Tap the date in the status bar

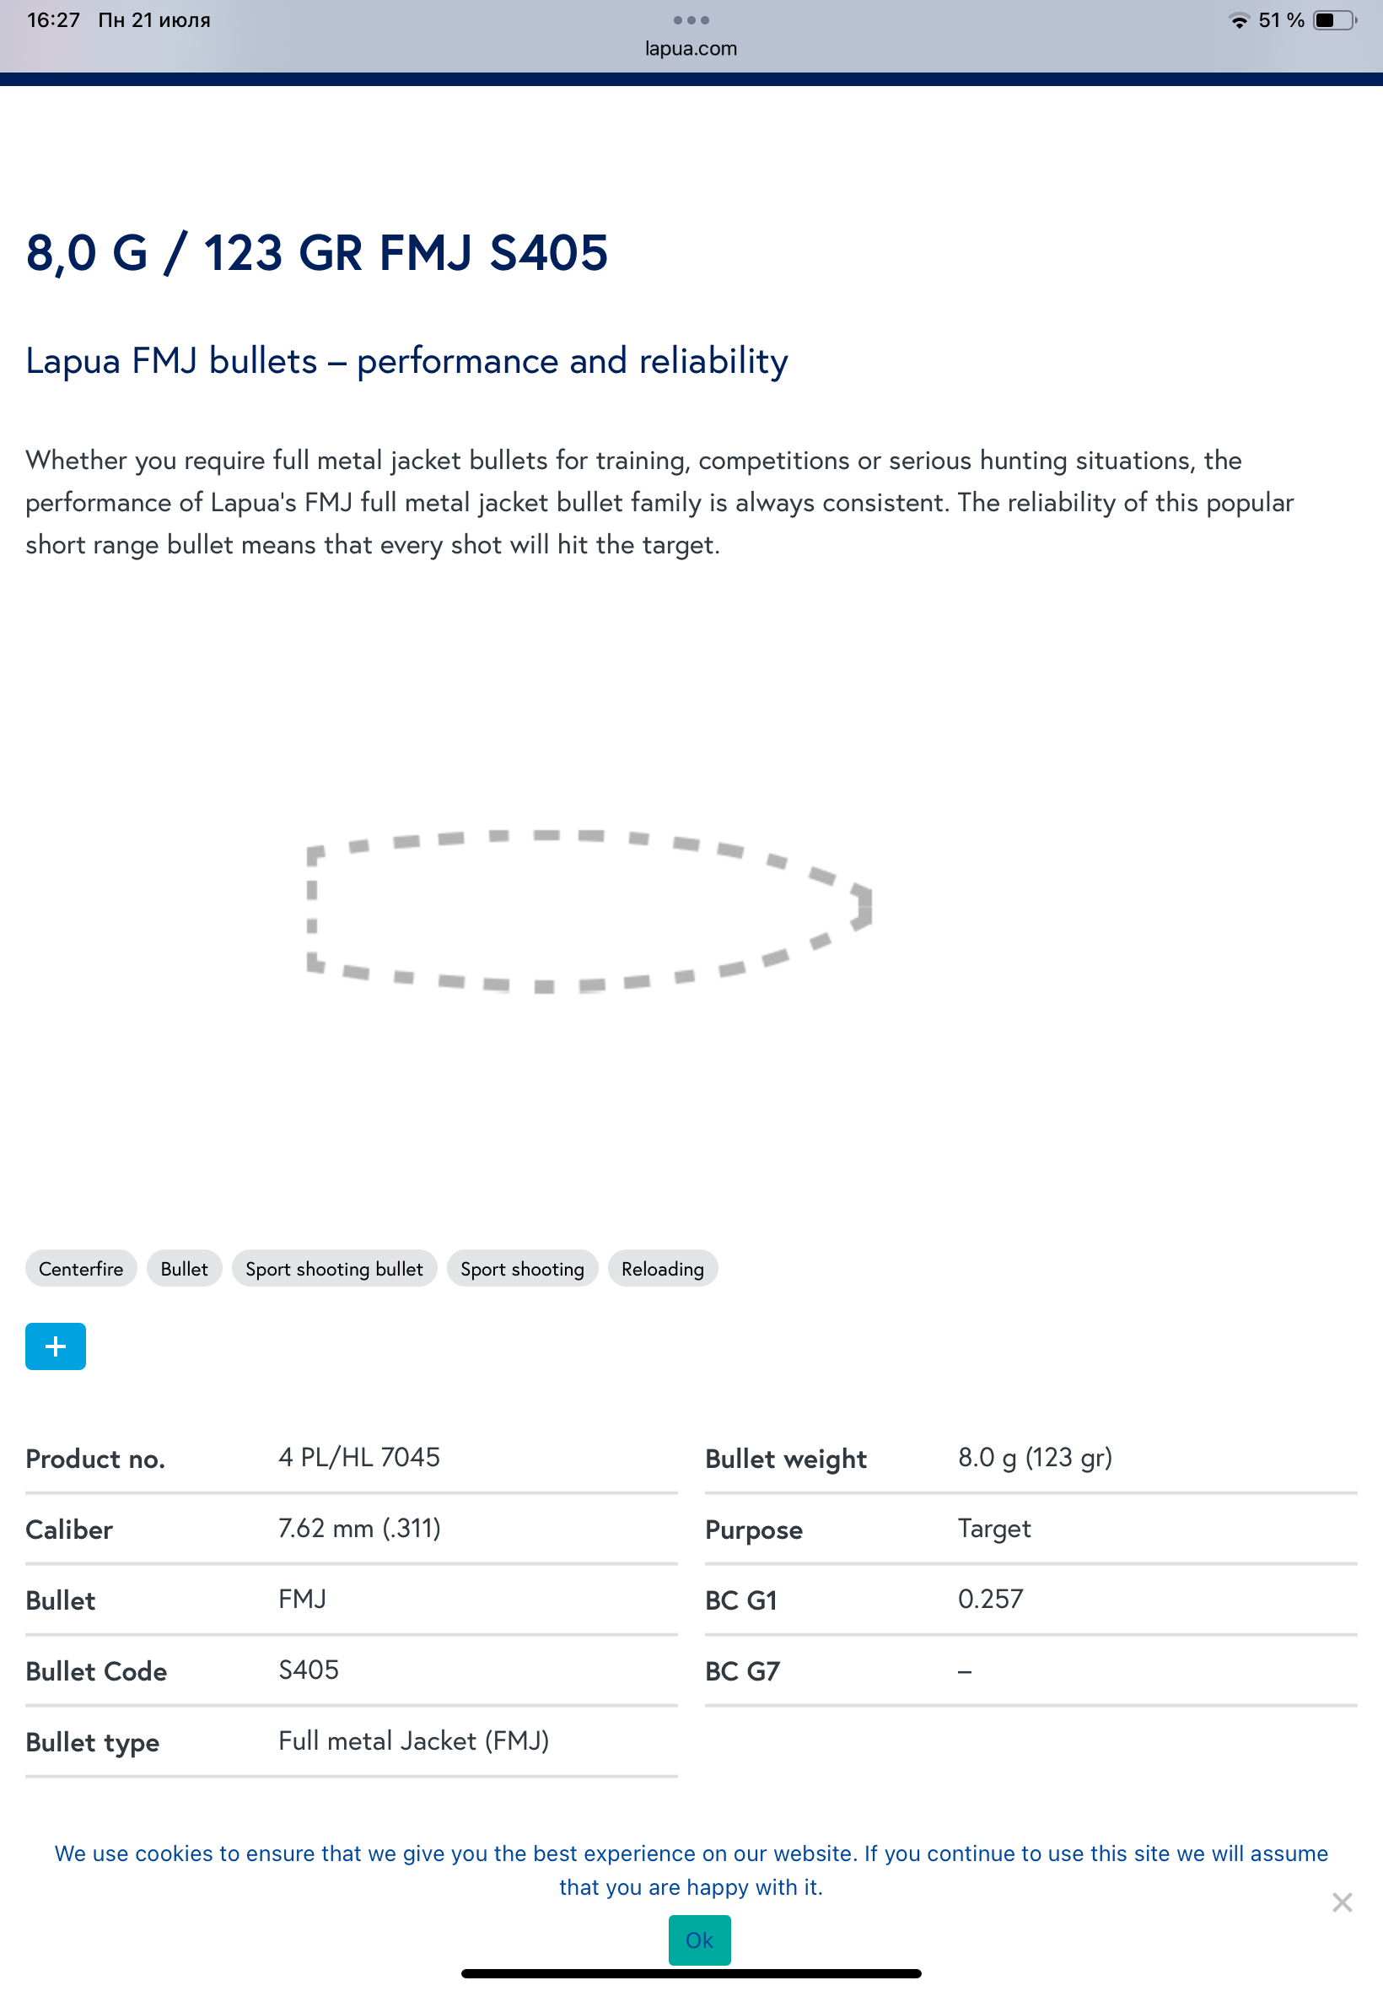[x=154, y=20]
